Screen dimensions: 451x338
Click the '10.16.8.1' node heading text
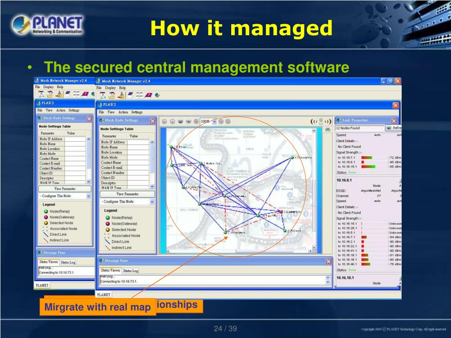(x=344, y=180)
